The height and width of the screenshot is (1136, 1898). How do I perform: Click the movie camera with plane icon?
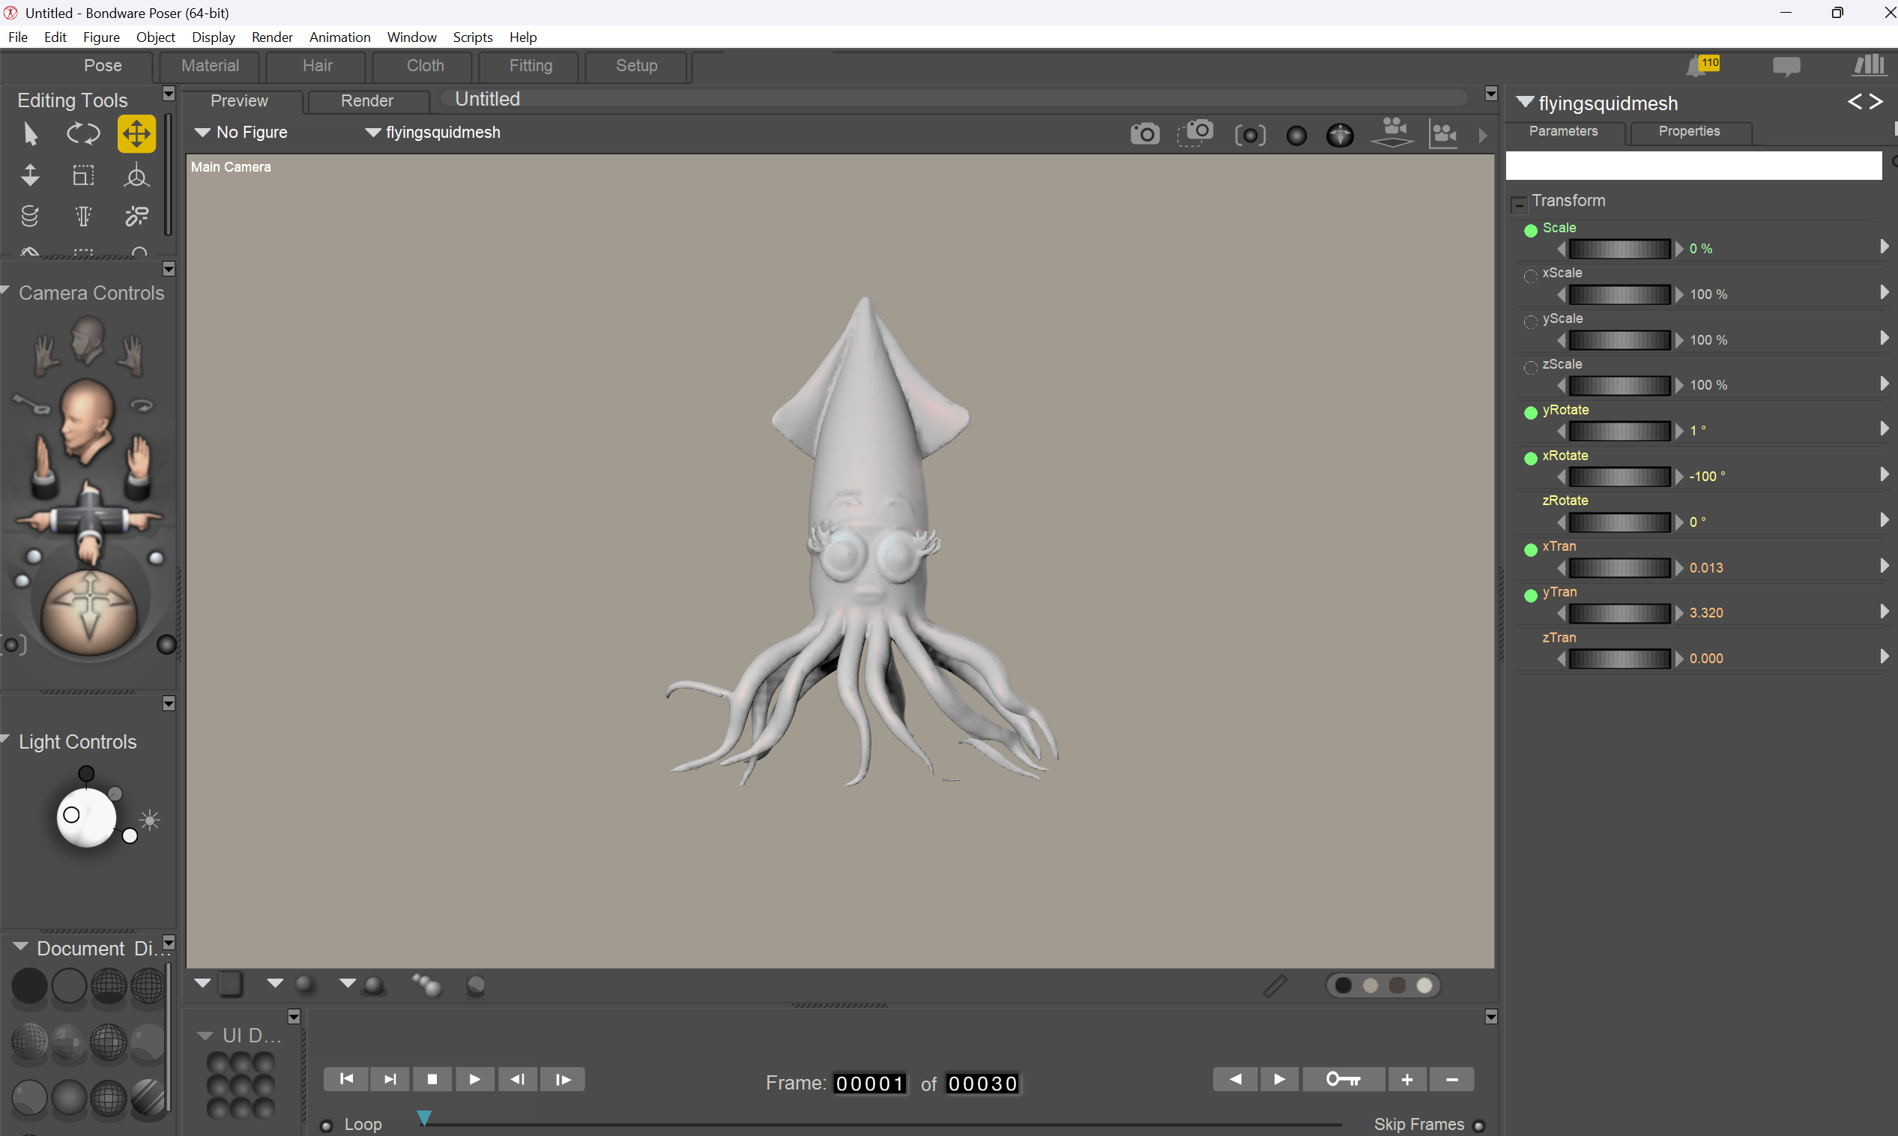coord(1393,133)
